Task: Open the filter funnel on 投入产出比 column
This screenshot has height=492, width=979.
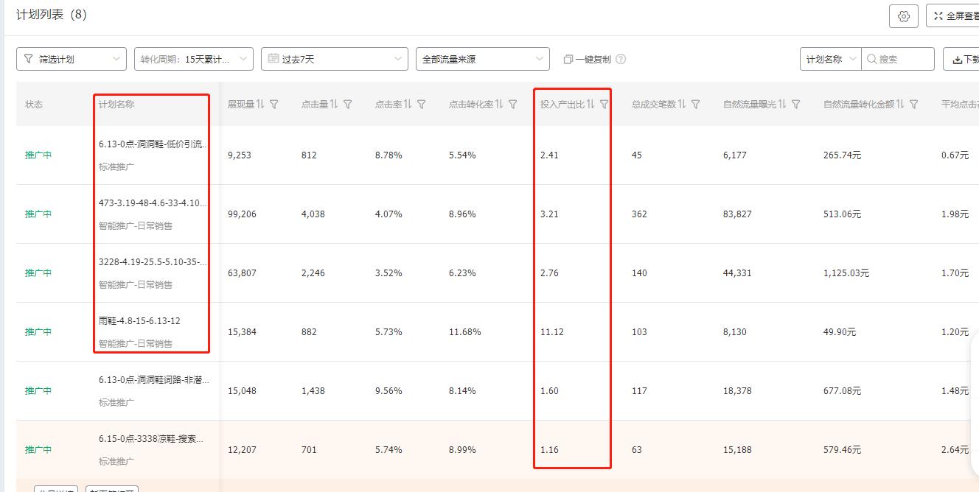Action: click(x=605, y=104)
